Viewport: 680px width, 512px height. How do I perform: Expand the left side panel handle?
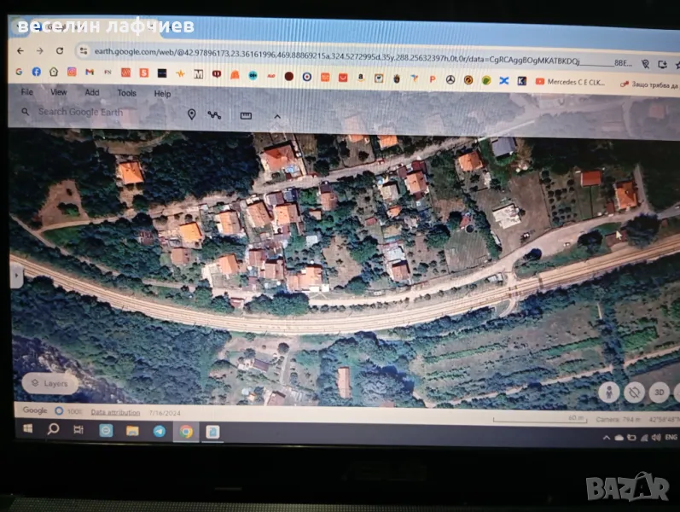(x=15, y=275)
